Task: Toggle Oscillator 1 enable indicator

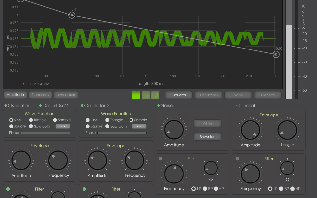Action: (6, 106)
